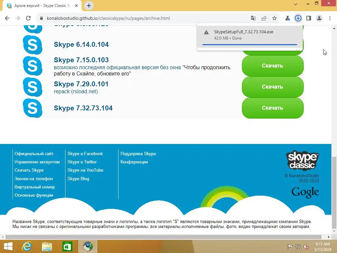This screenshot has height=253, width=337.
Task: Click the address bar URL
Action: 108,18
